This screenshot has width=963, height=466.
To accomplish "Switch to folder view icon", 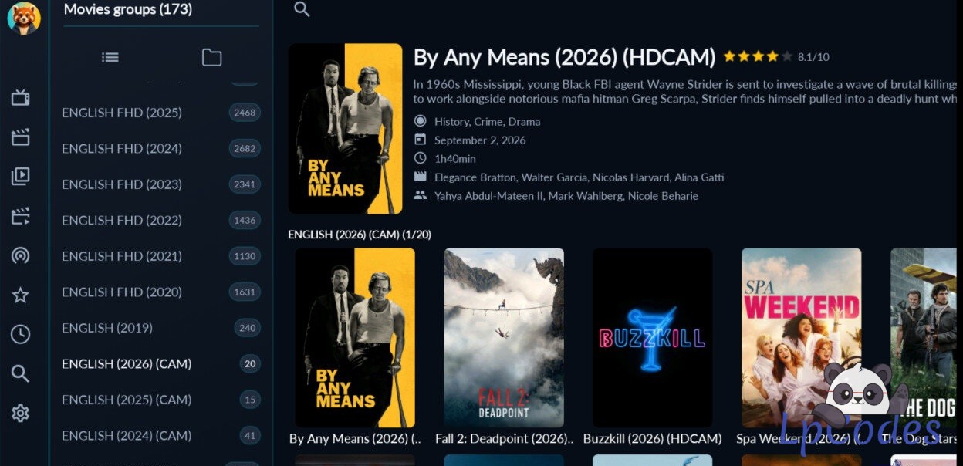I will click(x=211, y=57).
